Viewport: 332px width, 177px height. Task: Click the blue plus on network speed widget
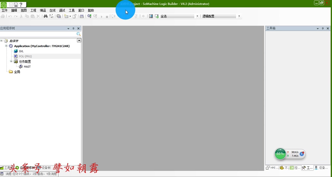click(x=302, y=154)
